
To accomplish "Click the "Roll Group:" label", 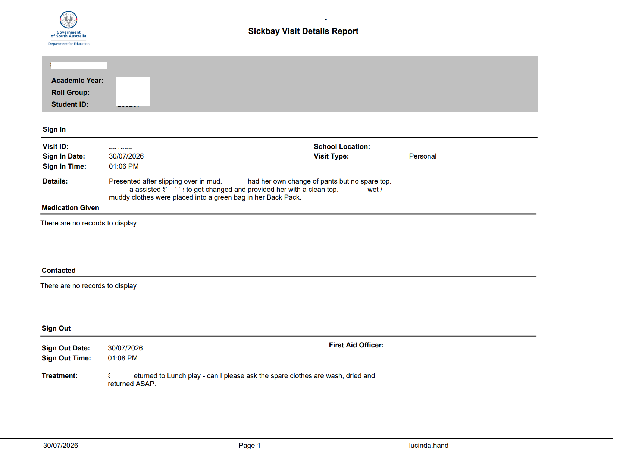I will pos(71,93).
